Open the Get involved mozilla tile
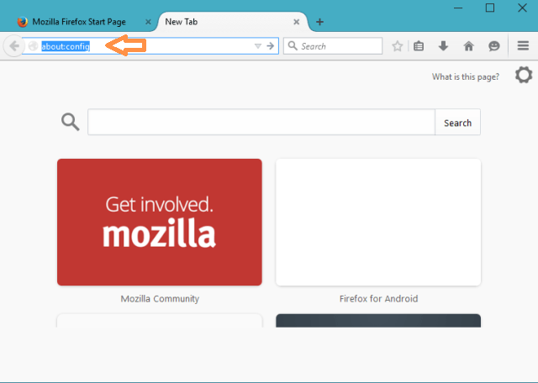 tap(160, 222)
